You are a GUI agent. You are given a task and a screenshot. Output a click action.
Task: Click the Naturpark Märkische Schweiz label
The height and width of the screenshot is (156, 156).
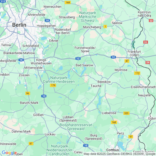tap(88, 17)
